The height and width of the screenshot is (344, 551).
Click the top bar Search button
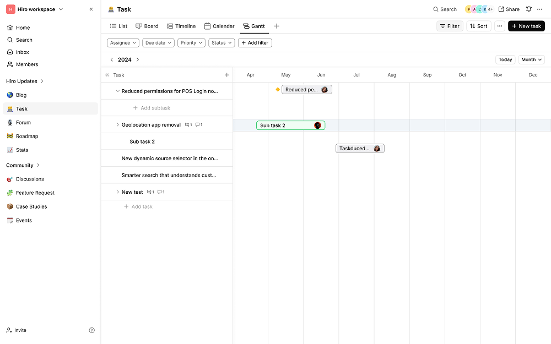pyautogui.click(x=445, y=9)
